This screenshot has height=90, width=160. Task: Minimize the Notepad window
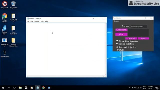click(93, 18)
